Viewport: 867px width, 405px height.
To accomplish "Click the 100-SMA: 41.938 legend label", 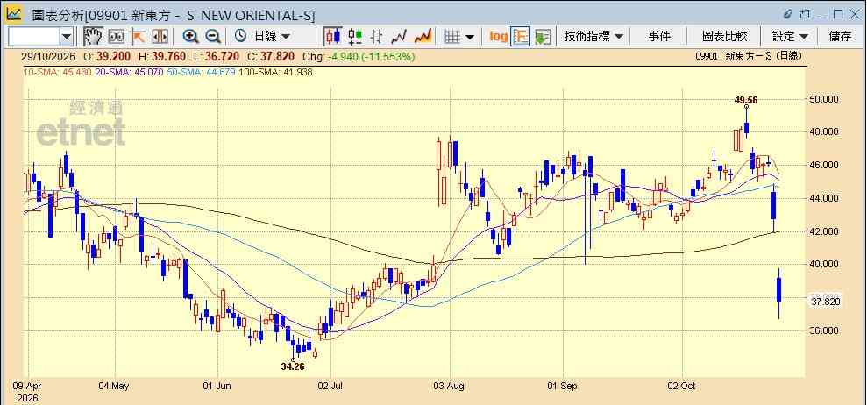I will click(274, 72).
